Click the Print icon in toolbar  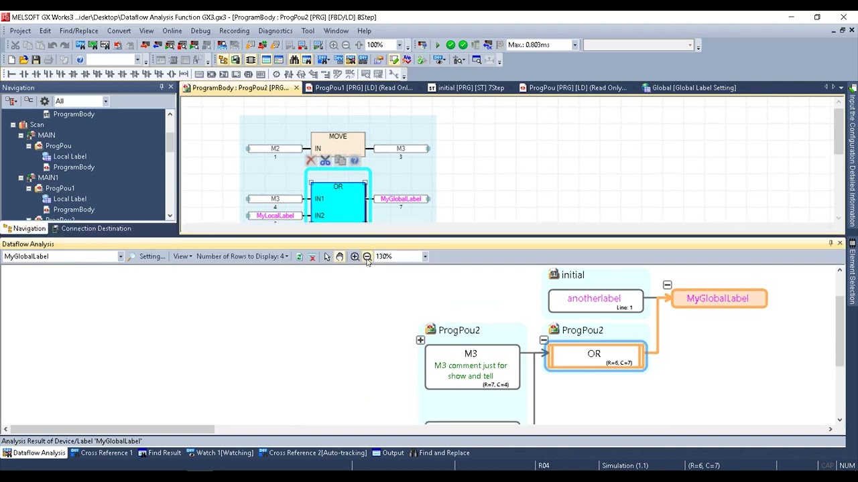(48, 60)
